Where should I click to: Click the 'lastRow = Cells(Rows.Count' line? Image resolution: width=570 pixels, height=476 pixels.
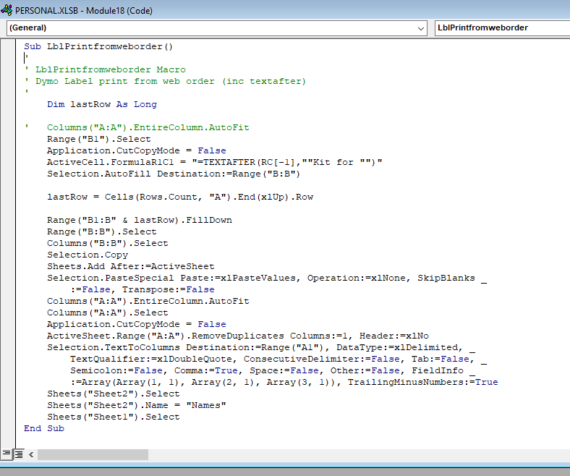pos(180,197)
